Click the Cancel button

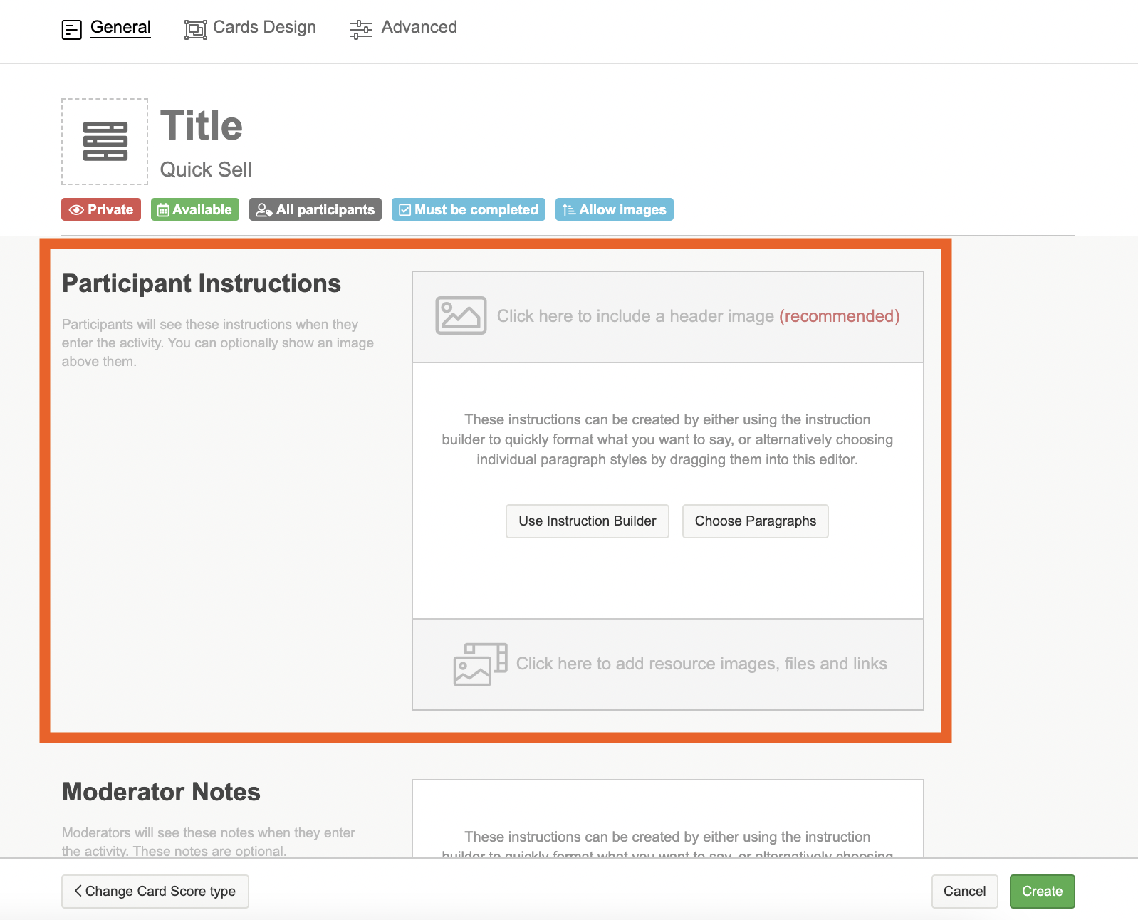(964, 892)
